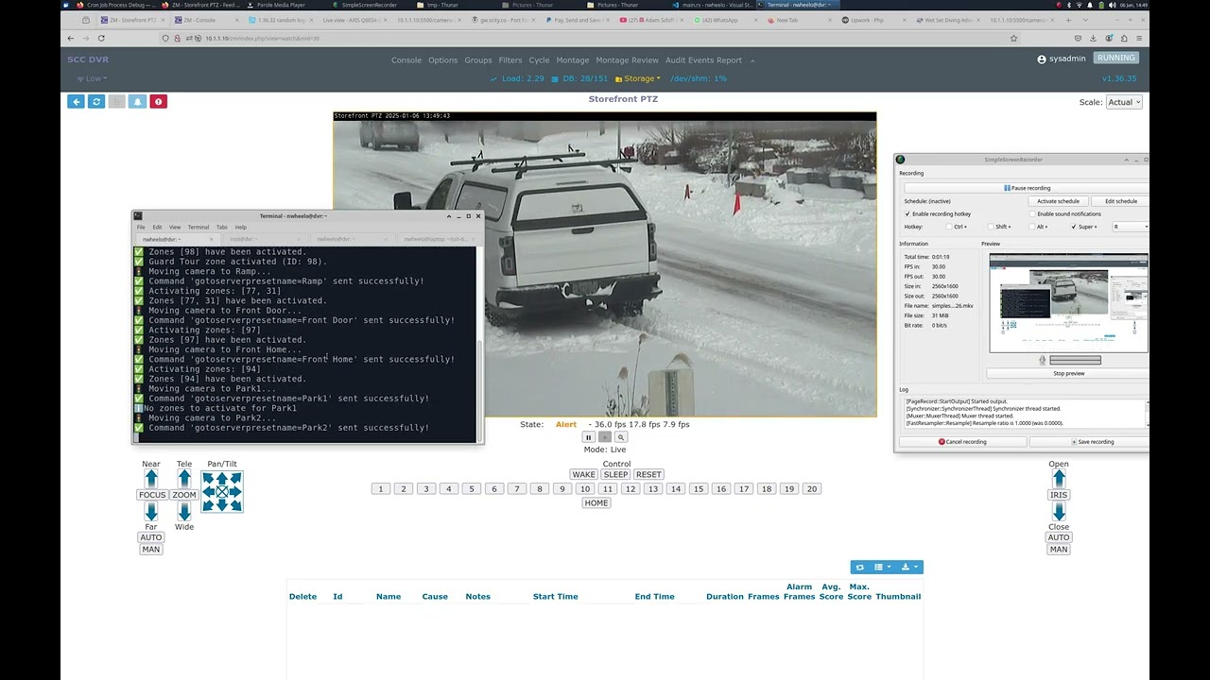Open the Low bandwidth dropdown
Image resolution: width=1210 pixels, height=680 pixels.
92,78
